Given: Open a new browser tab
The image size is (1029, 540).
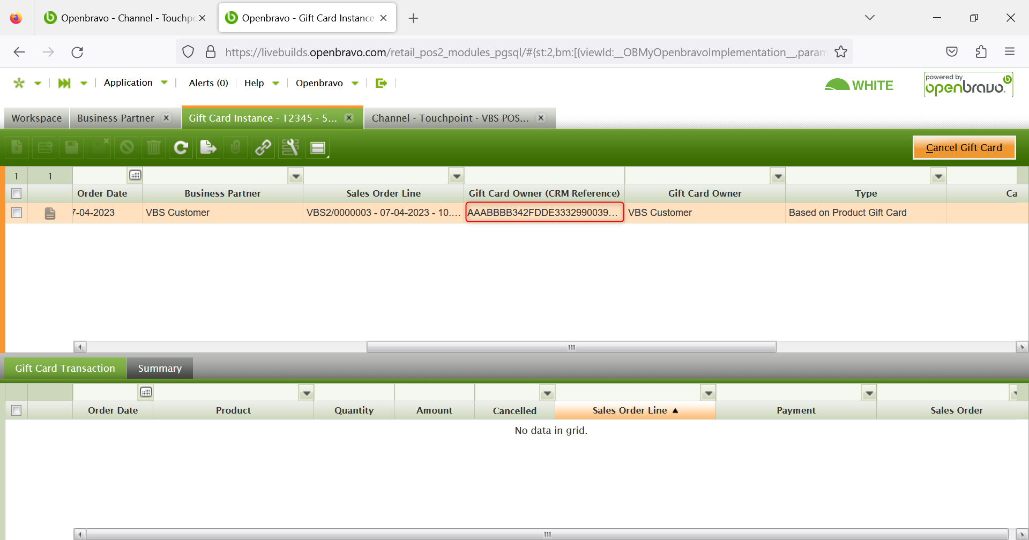Looking at the screenshot, I should pyautogui.click(x=413, y=18).
